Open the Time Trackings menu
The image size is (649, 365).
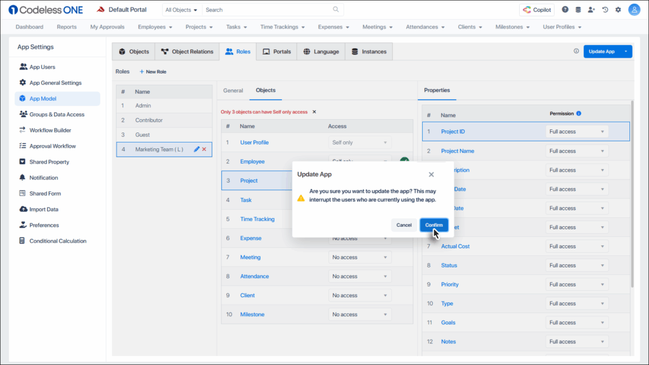(x=282, y=27)
